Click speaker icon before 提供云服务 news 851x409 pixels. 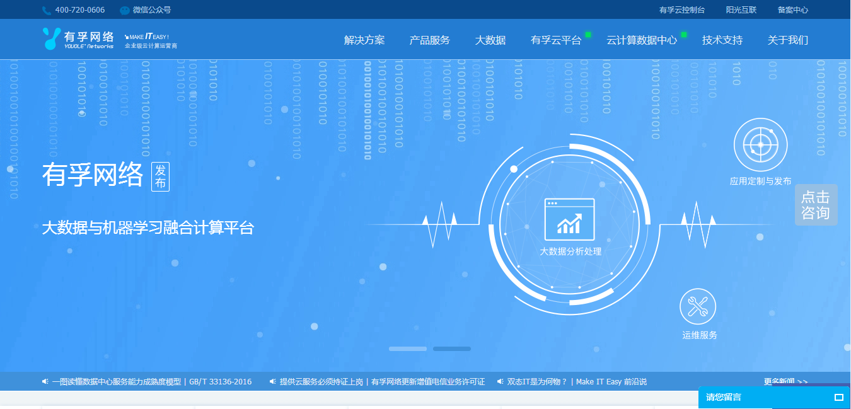pyautogui.click(x=273, y=381)
